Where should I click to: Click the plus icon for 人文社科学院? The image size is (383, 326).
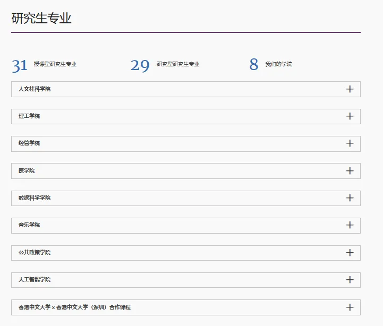click(x=350, y=89)
